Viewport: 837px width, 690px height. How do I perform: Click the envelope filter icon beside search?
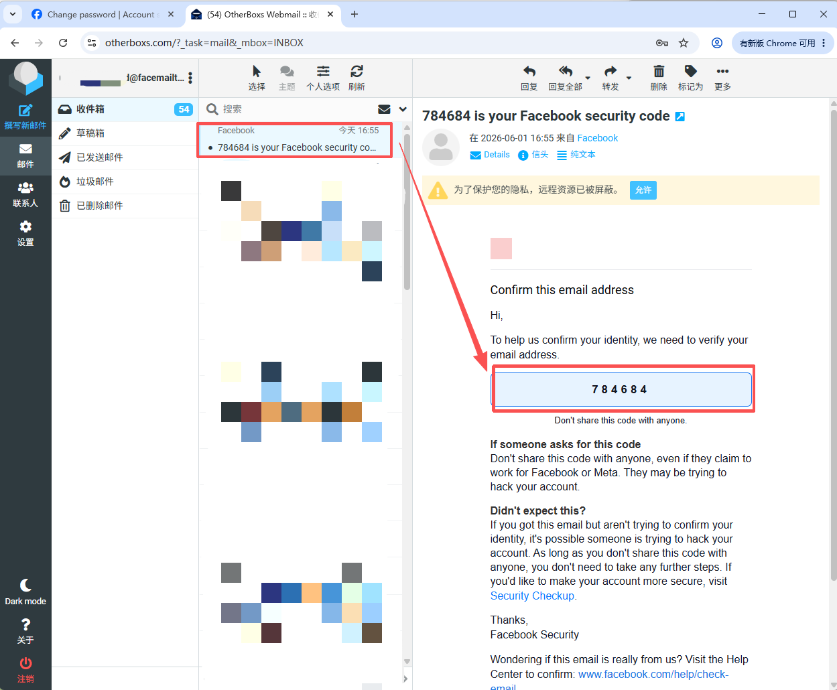[384, 109]
